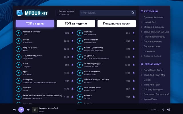Play Клятва by TRIDA

pyautogui.click(x=80, y=97)
